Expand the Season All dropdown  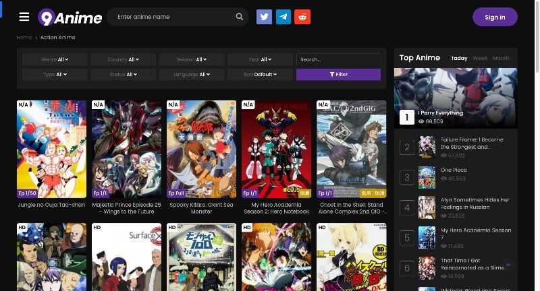[192, 59]
